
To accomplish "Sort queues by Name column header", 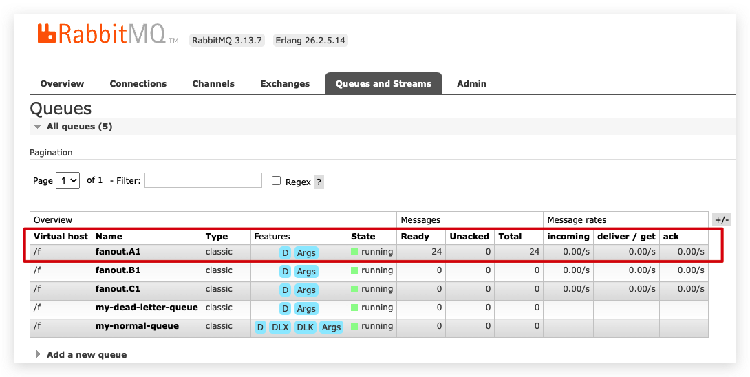I will click(x=109, y=237).
